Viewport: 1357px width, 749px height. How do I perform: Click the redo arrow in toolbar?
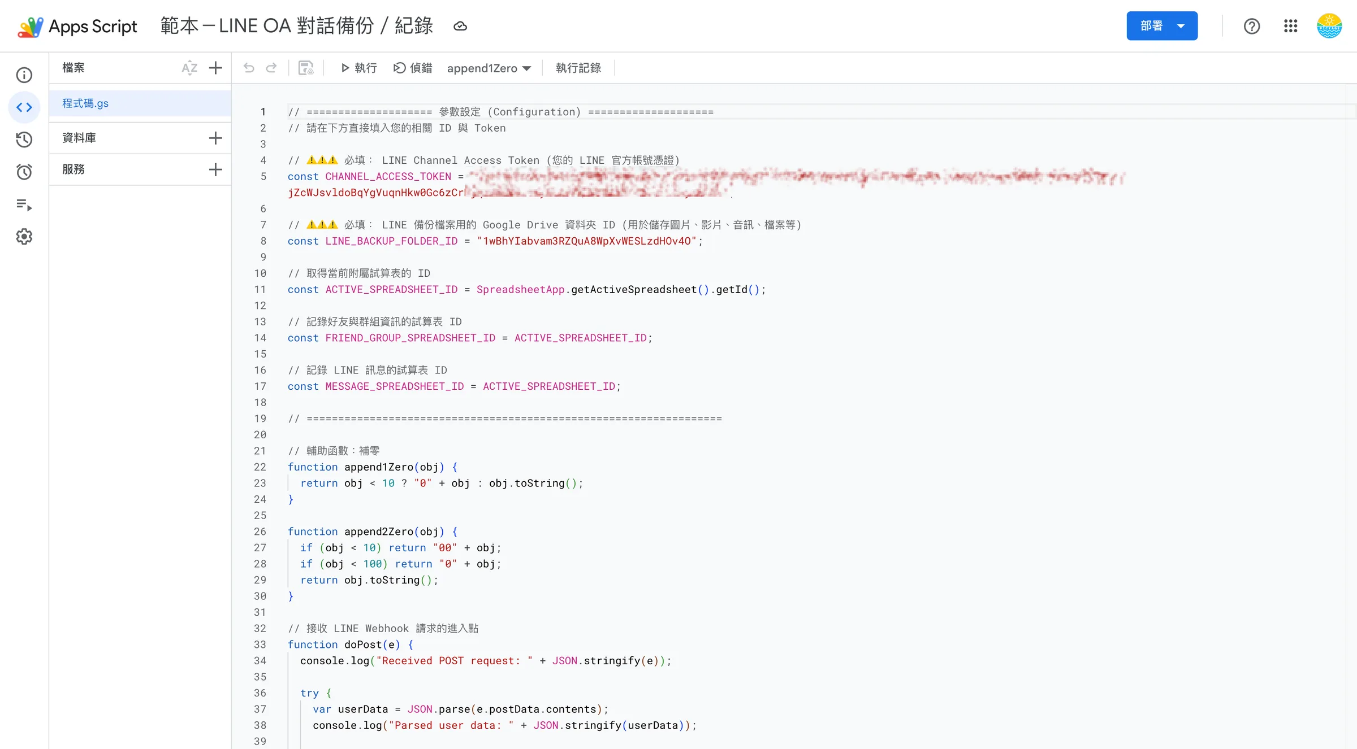tap(271, 68)
